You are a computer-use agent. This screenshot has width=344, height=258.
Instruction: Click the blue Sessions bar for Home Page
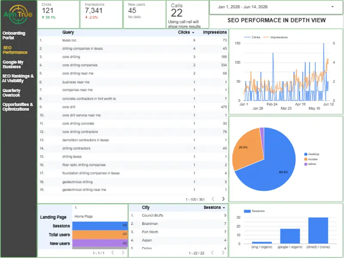pyautogui.click(x=100, y=226)
